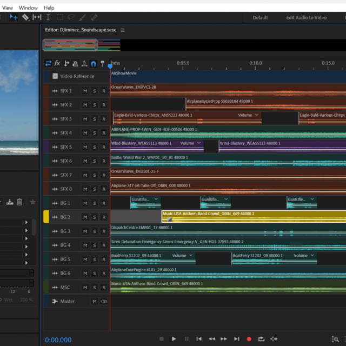Click the Play transport button
This screenshot has width=346, height=346.
[174, 339]
